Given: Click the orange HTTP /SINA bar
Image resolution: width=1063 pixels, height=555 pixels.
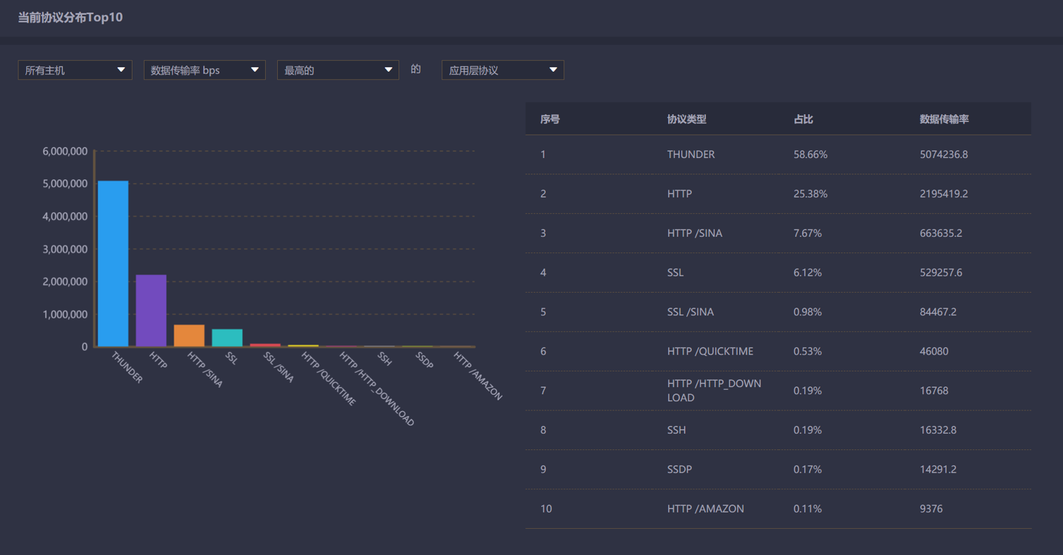Looking at the screenshot, I should (x=189, y=336).
